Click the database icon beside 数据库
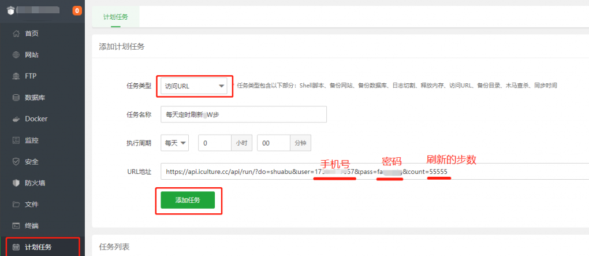Viewport: 589px width, 256px height. pos(16,98)
